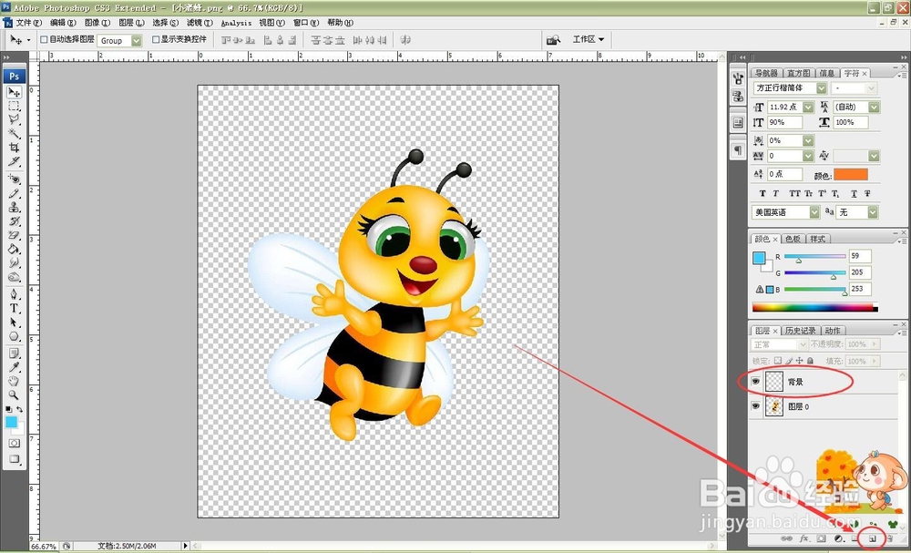Screen dimensions: 911x553
Task: Open the 滤镜 menu
Action: (x=200, y=23)
